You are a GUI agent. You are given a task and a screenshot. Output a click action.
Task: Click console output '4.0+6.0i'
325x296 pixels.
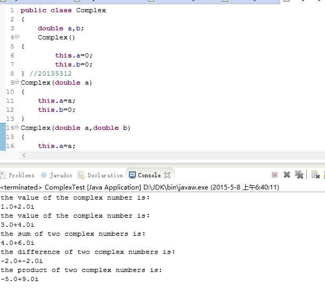click(18, 243)
